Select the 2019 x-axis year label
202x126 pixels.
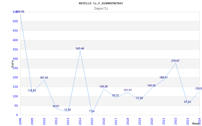[x=140, y=121]
